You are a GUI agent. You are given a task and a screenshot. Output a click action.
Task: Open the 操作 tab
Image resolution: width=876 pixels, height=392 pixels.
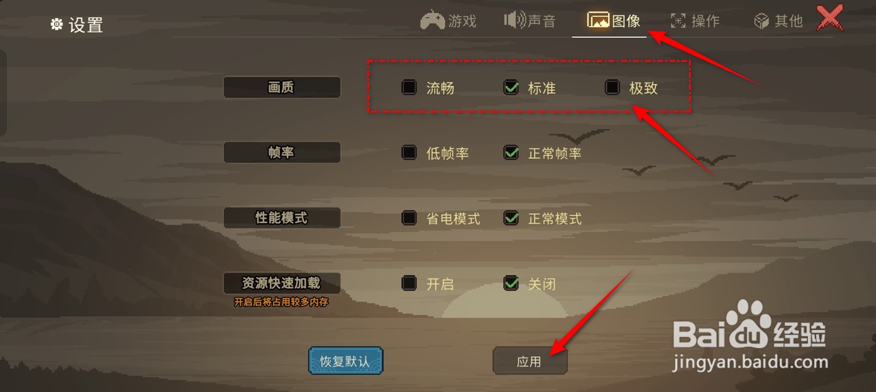coord(695,21)
